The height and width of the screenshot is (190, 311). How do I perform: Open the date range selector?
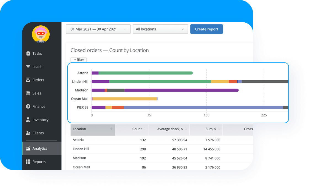(x=98, y=29)
